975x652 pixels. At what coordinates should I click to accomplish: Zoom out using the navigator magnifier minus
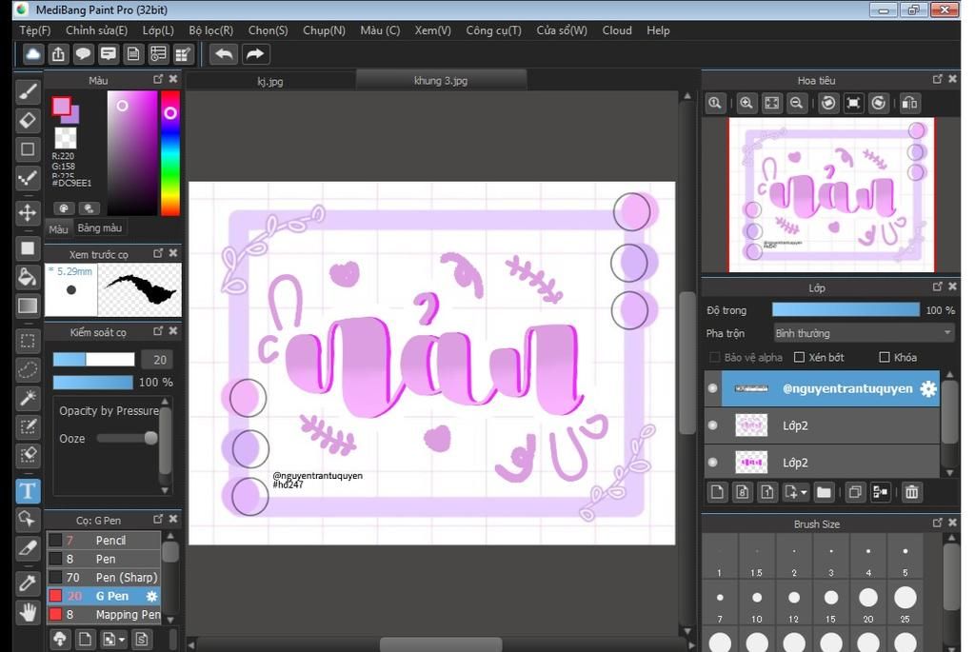[x=796, y=103]
